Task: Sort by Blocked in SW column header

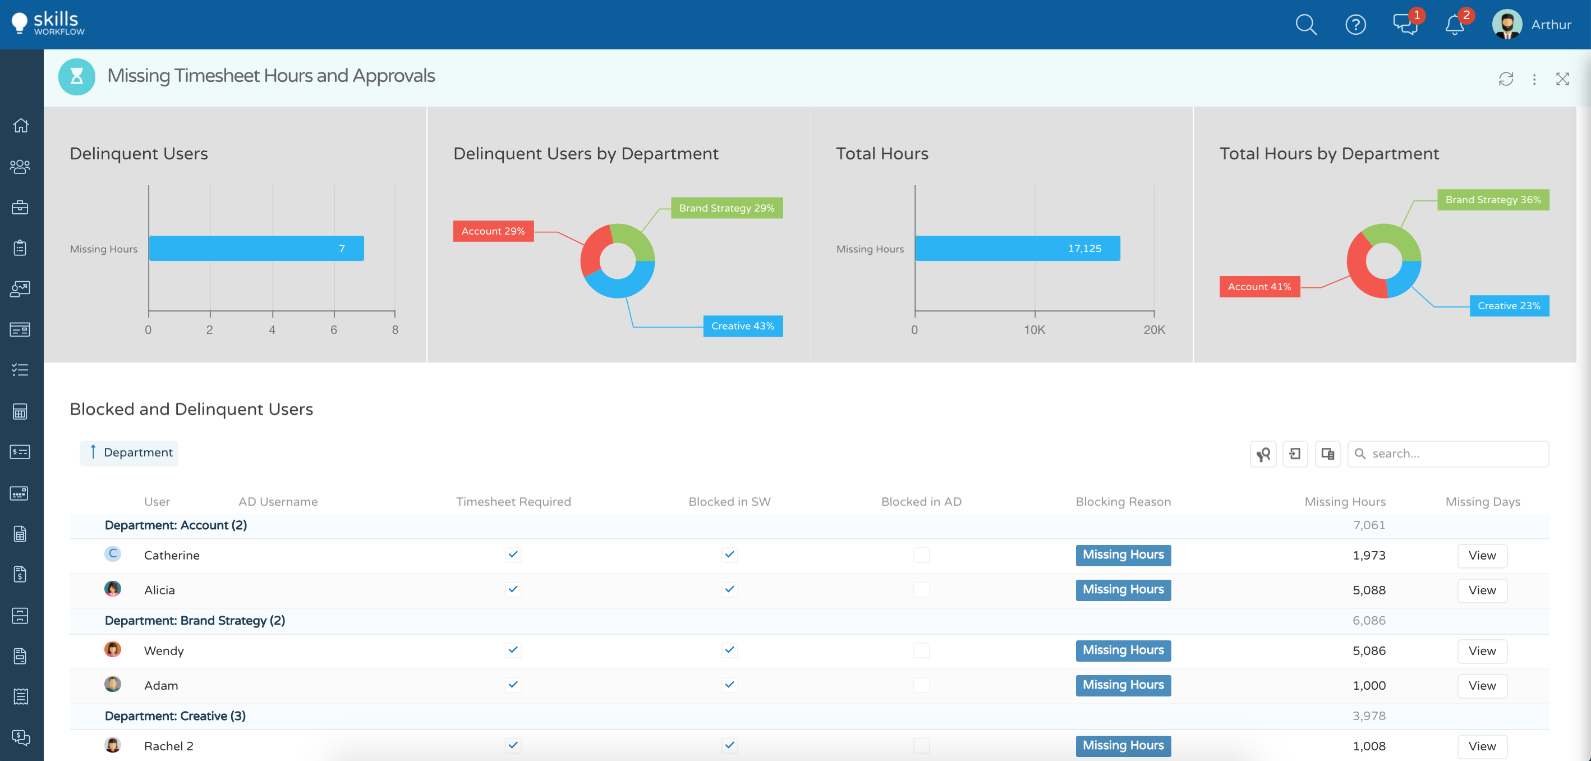Action: coord(729,502)
